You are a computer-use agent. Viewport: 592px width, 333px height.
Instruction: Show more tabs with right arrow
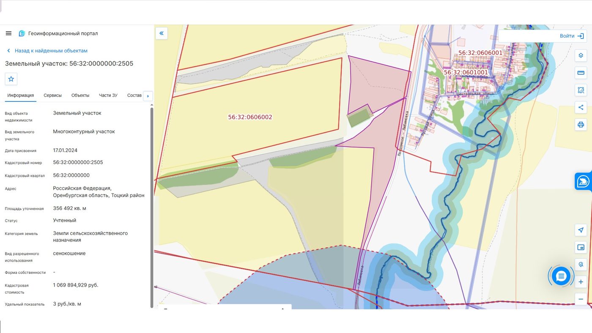click(x=148, y=96)
